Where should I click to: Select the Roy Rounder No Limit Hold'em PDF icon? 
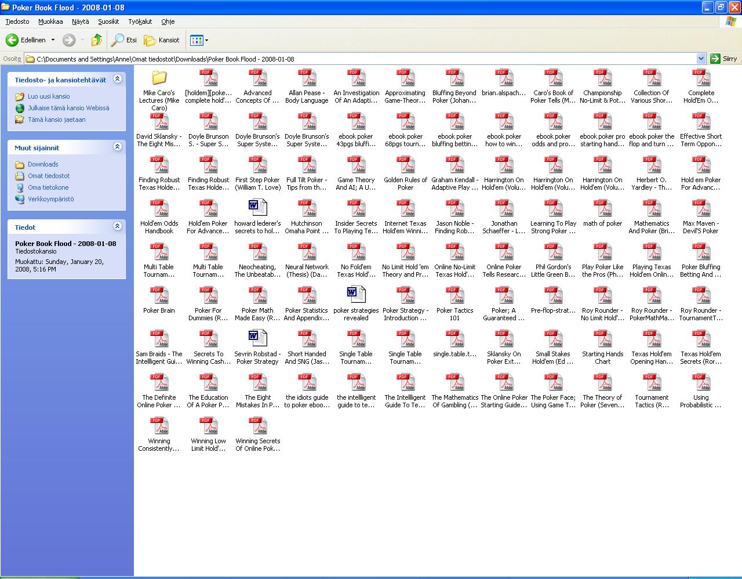(602, 295)
